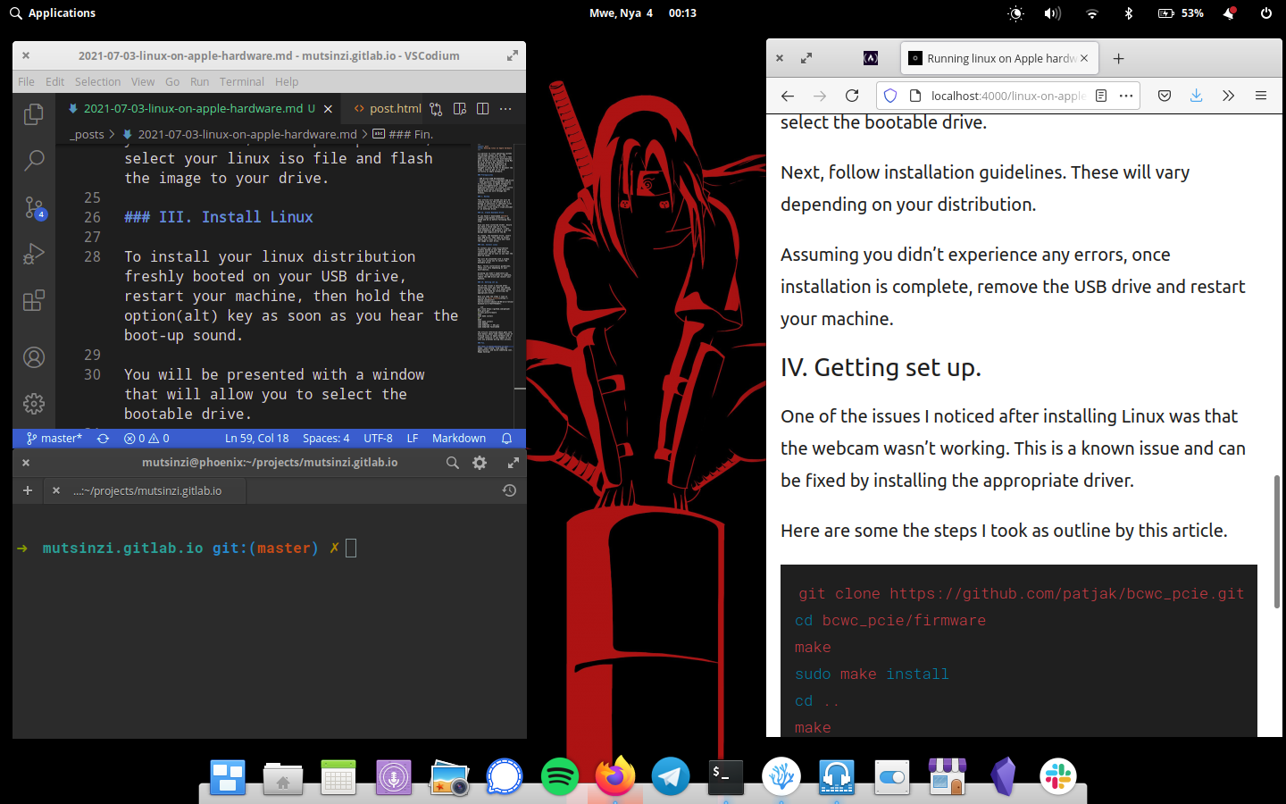Open the sound volume indicator
Viewport: 1286px width, 804px height.
(x=1053, y=13)
